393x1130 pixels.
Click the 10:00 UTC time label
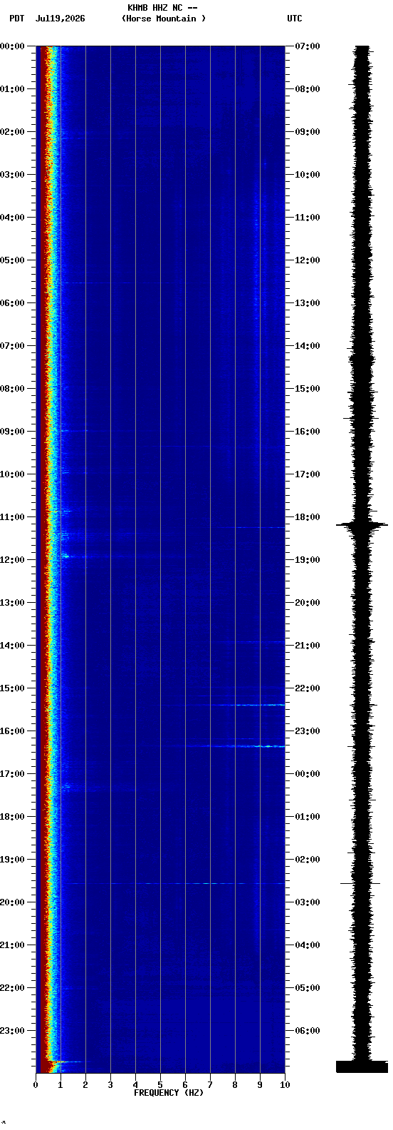point(308,175)
